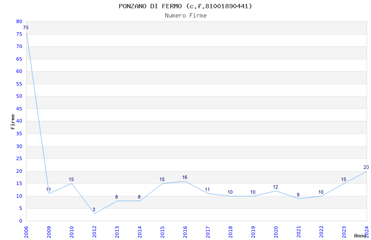Click the y-axis tick label 10
Screen dimensions: 371x240
(x=19, y=196)
